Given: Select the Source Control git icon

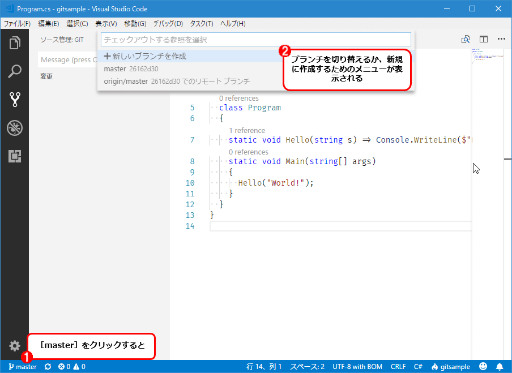Looking at the screenshot, I should coord(15,100).
